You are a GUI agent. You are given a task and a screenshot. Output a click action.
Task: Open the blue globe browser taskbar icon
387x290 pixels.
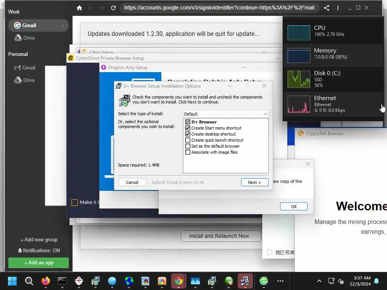(112, 281)
